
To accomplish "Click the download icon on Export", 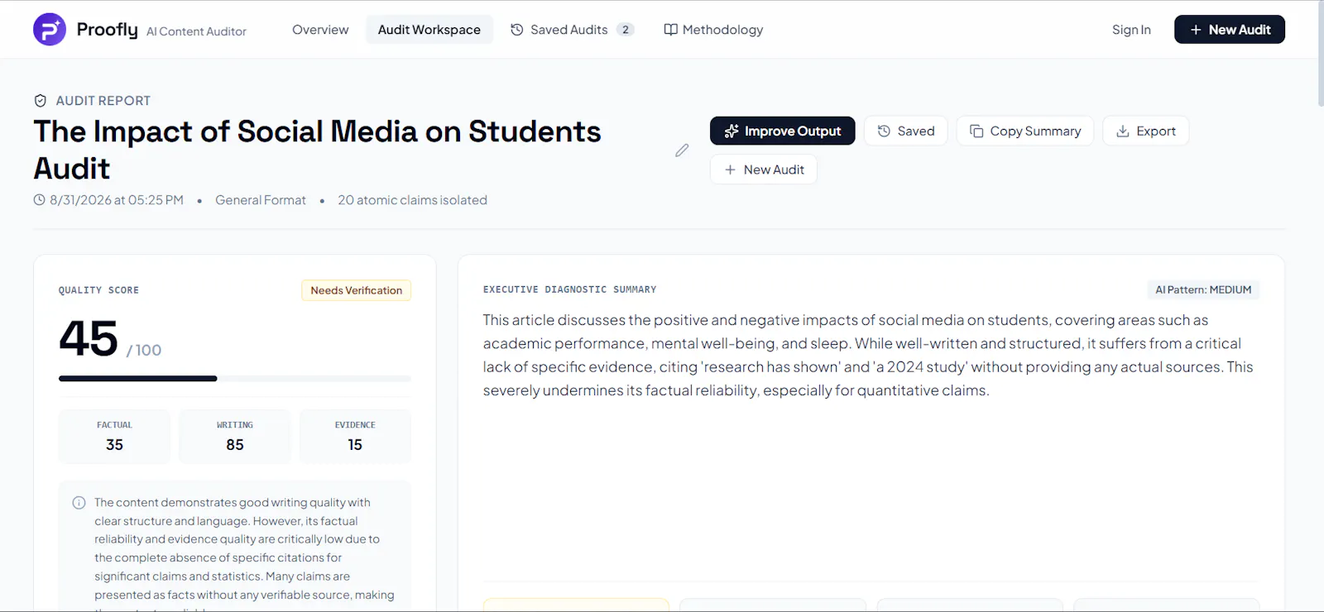I will (1123, 131).
